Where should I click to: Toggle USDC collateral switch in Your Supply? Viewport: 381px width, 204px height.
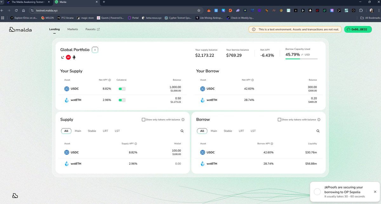pos(122,89)
